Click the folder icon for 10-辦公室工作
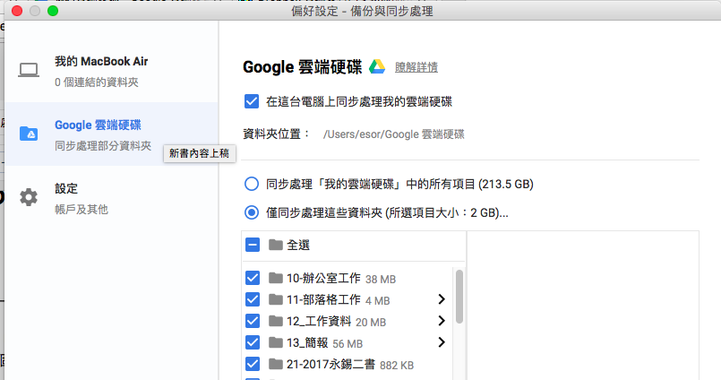The width and height of the screenshot is (721, 380). 276,278
